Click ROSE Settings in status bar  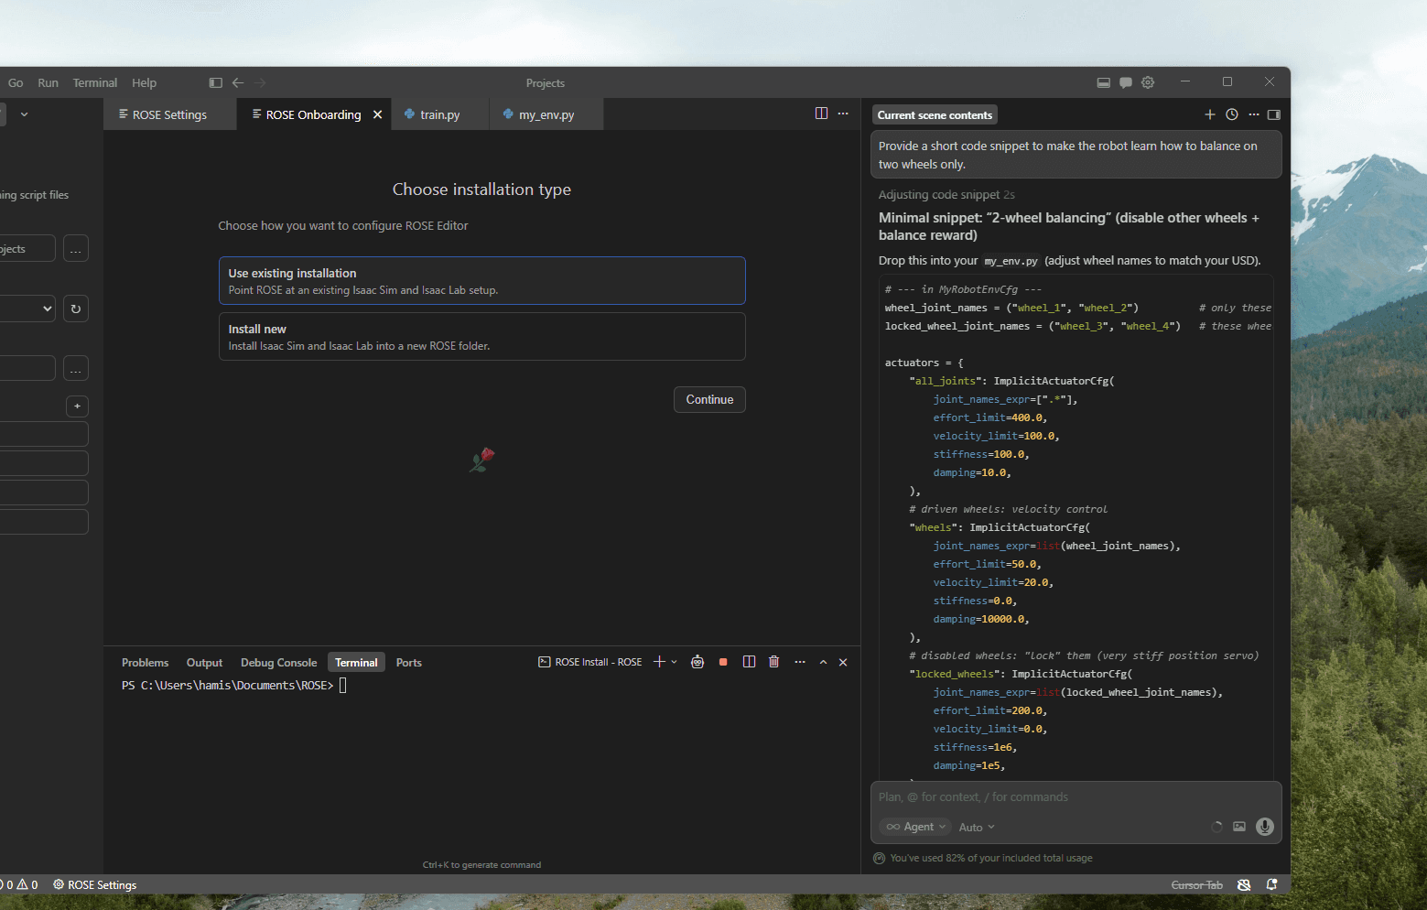tap(95, 885)
